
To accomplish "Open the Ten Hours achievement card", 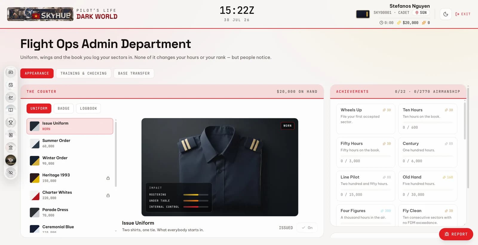I will (428, 119).
